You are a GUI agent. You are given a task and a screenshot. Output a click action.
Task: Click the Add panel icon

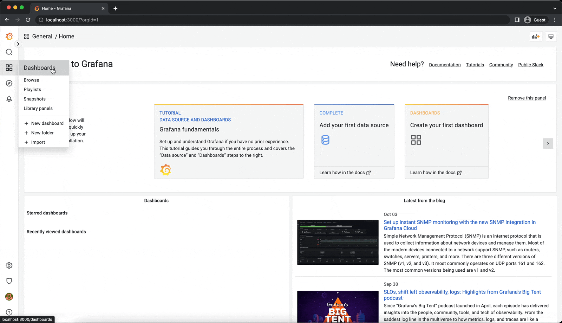point(535,36)
